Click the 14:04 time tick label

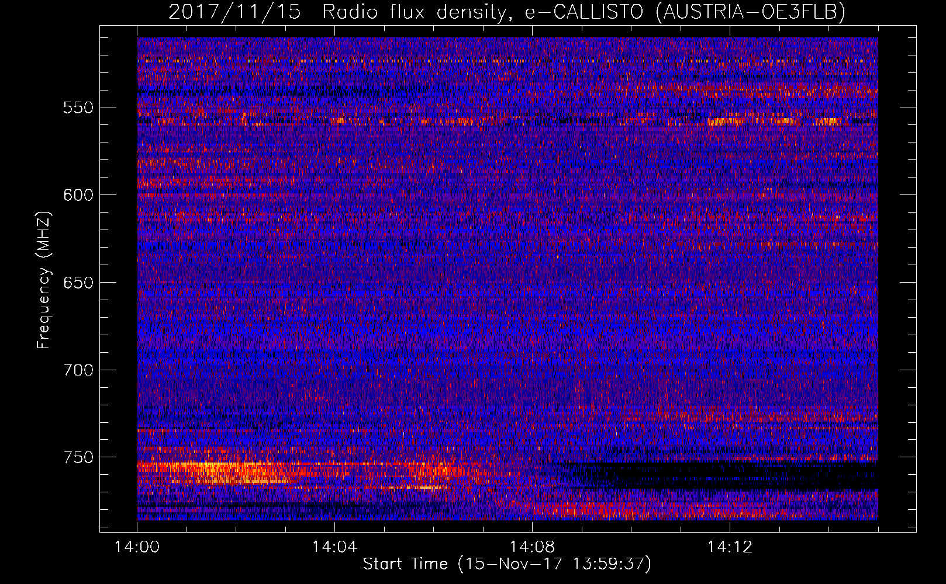(x=334, y=547)
